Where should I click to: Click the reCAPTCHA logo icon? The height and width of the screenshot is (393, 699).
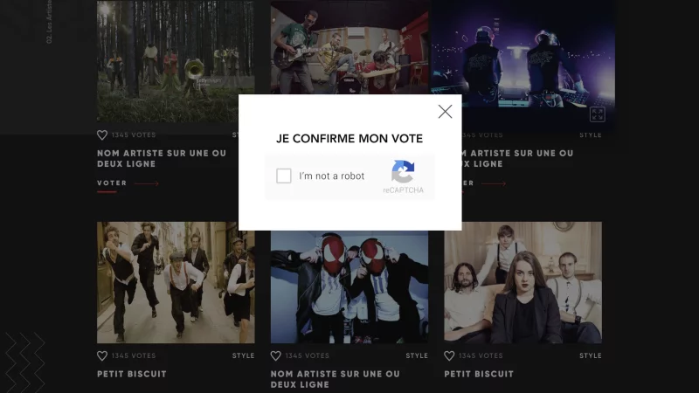click(x=403, y=171)
